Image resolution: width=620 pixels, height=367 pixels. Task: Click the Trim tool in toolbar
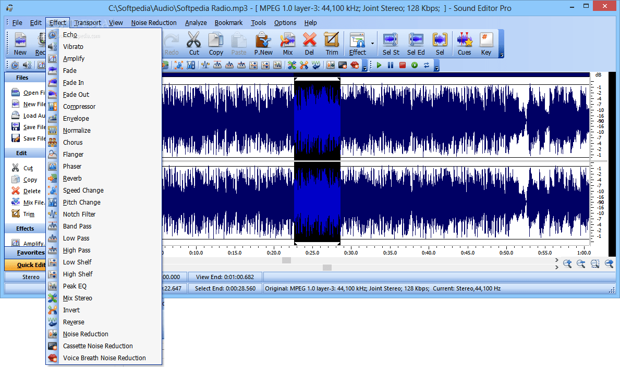[332, 43]
